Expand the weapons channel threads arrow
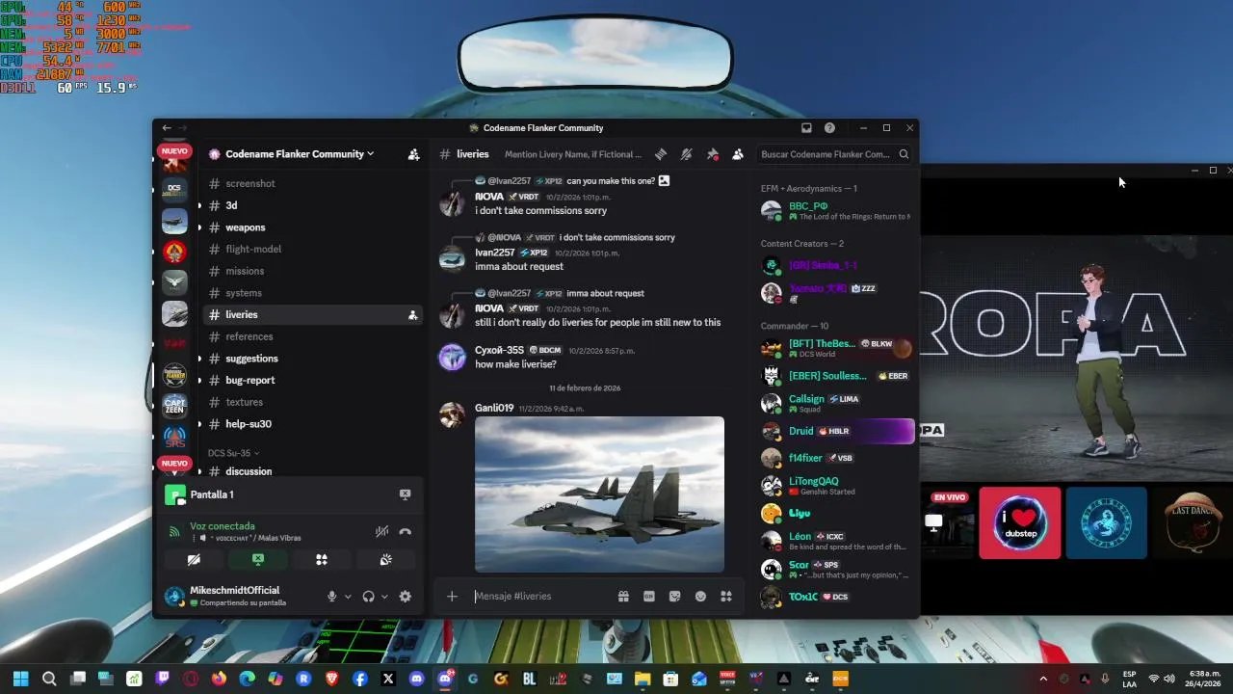 (199, 227)
